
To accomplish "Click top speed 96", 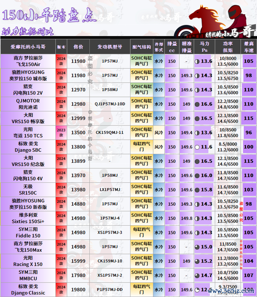I will point(249,133).
